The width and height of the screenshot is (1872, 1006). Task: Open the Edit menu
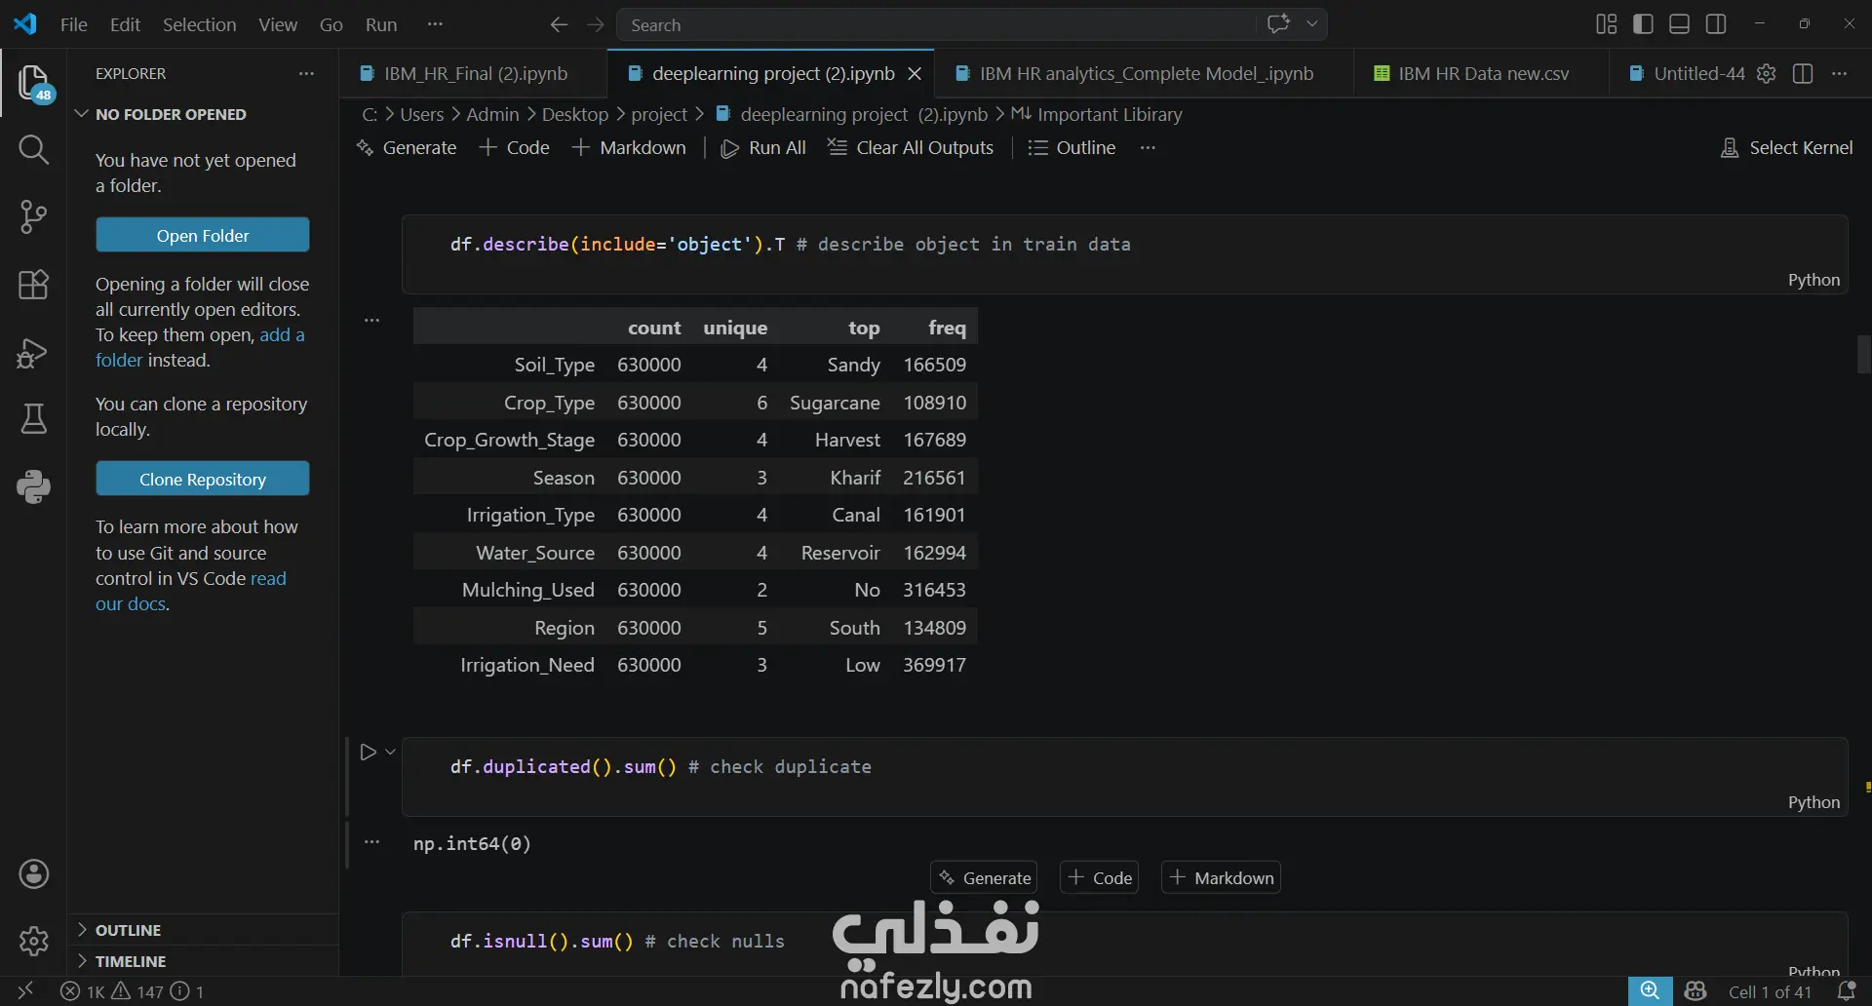tap(125, 24)
